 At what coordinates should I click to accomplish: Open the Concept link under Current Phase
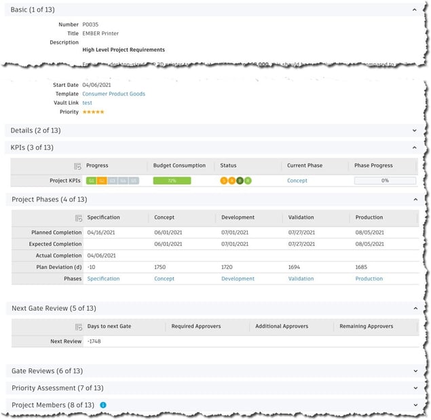click(x=297, y=181)
